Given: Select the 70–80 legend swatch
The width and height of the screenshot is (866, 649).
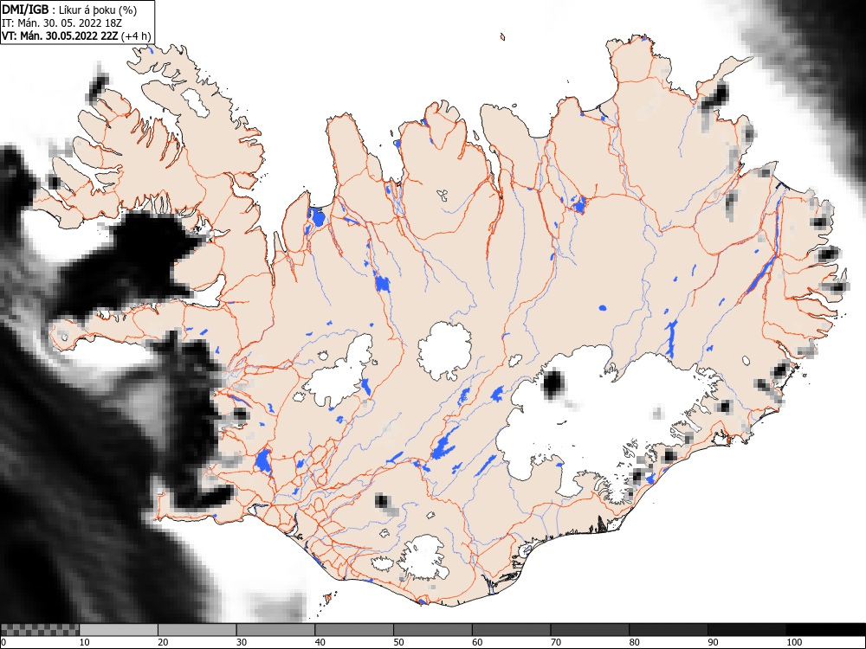Looking at the screenshot, I should 590,630.
